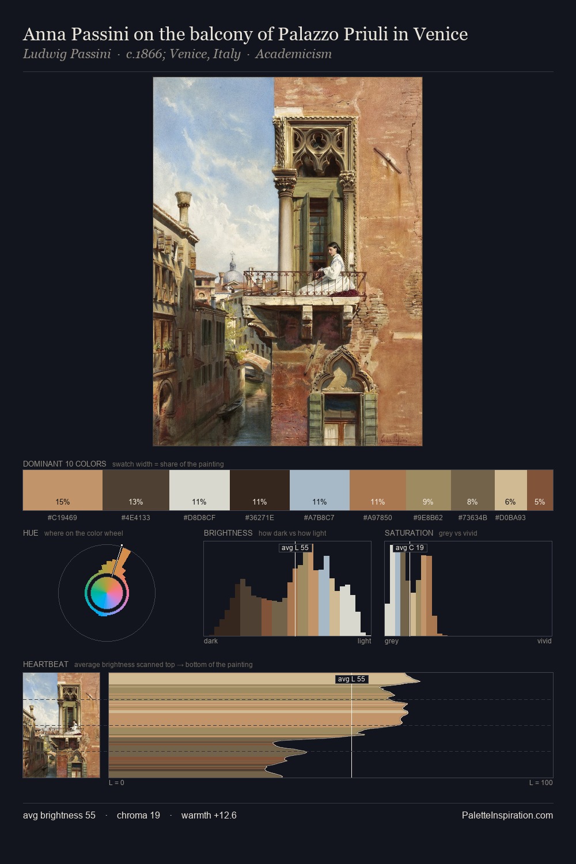Click the artist name Ludwig Passini
This screenshot has width=576, height=864.
pos(67,54)
